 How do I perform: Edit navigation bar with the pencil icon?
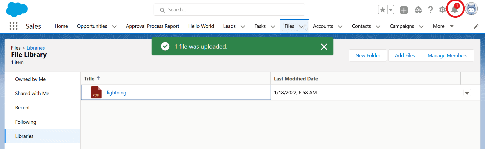coord(476,27)
